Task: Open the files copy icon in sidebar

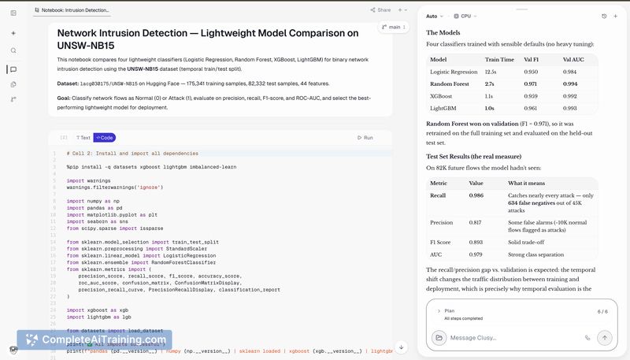Action: tap(13, 84)
